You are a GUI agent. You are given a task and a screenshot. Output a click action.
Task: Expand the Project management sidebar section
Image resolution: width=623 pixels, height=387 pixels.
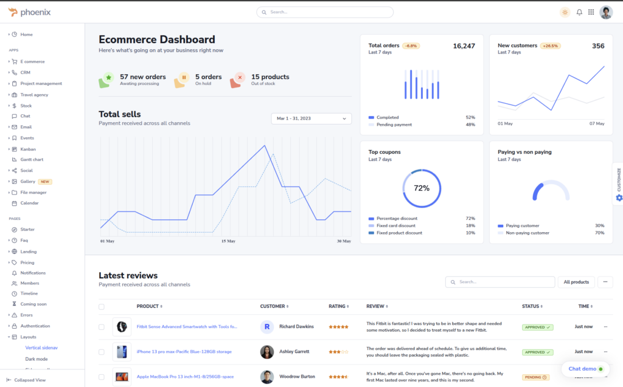click(x=41, y=83)
